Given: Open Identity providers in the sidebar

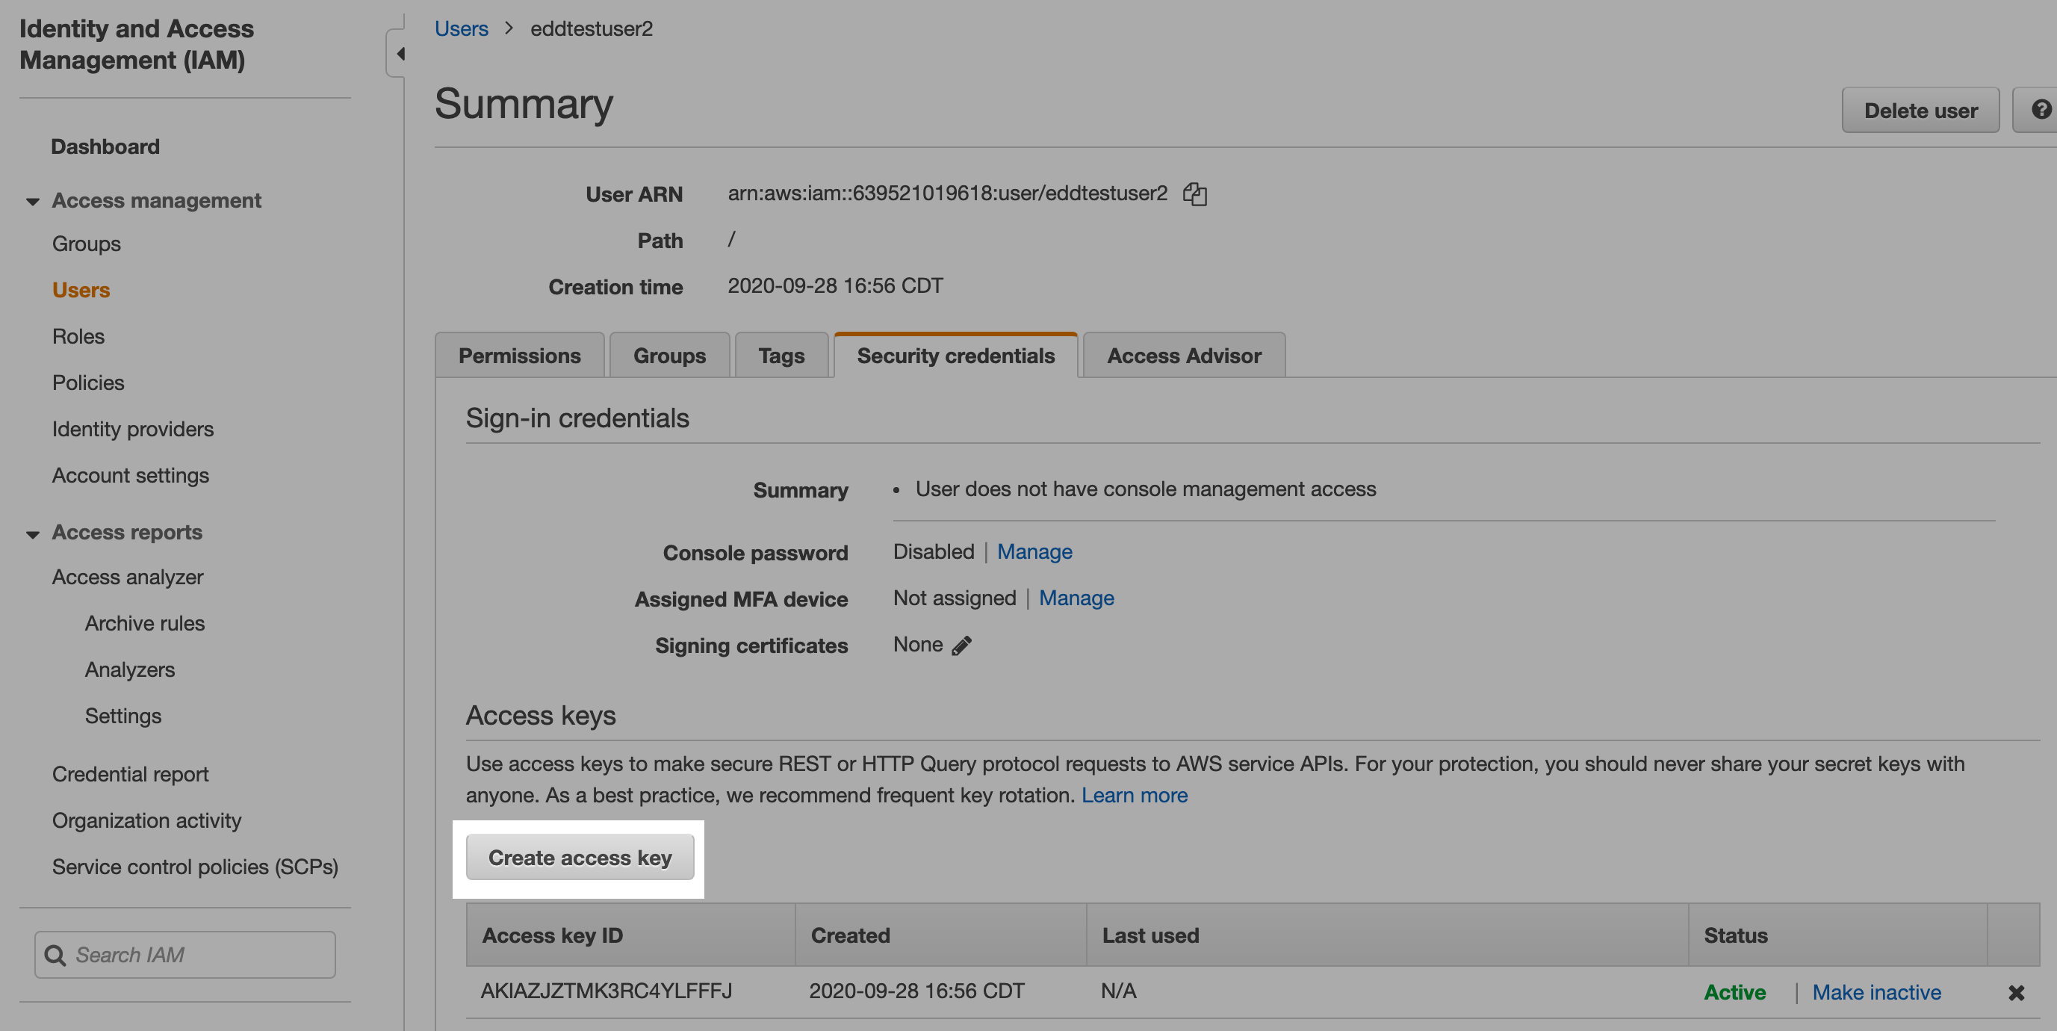Looking at the screenshot, I should point(132,429).
